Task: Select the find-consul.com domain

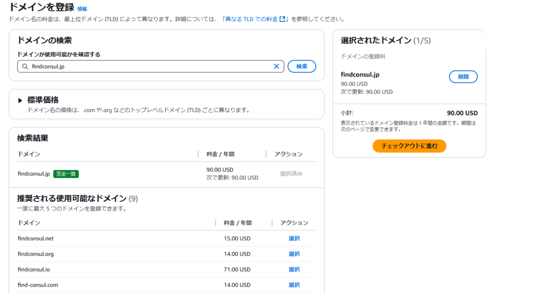Action: (x=294, y=285)
